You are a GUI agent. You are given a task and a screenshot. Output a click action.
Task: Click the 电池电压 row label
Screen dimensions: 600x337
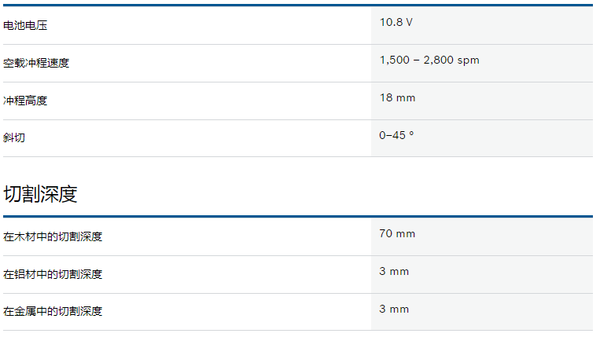tap(25, 26)
